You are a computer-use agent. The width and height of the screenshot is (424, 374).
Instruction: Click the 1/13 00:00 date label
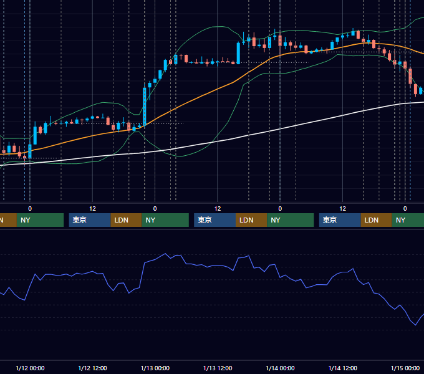pos(155,368)
